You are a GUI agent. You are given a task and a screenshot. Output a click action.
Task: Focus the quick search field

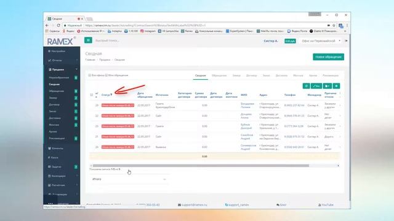(x=107, y=41)
